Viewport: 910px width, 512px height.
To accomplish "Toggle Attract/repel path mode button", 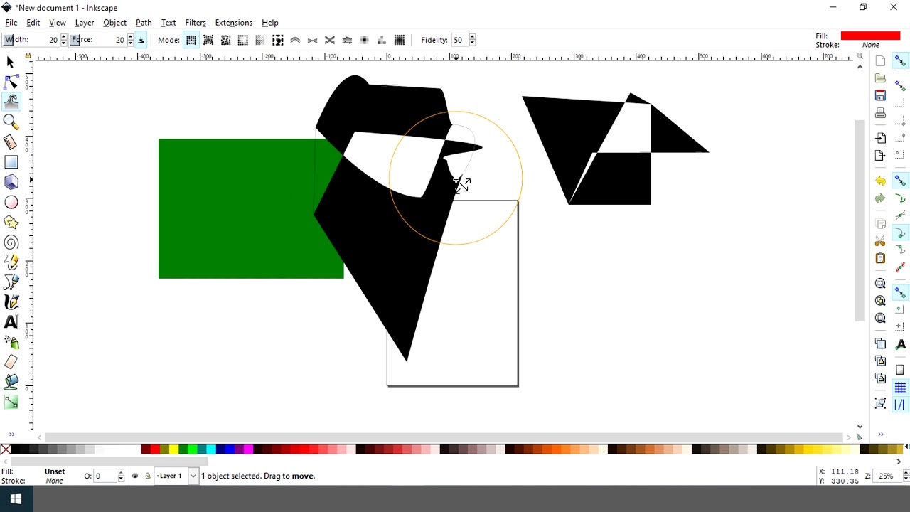I will click(330, 41).
